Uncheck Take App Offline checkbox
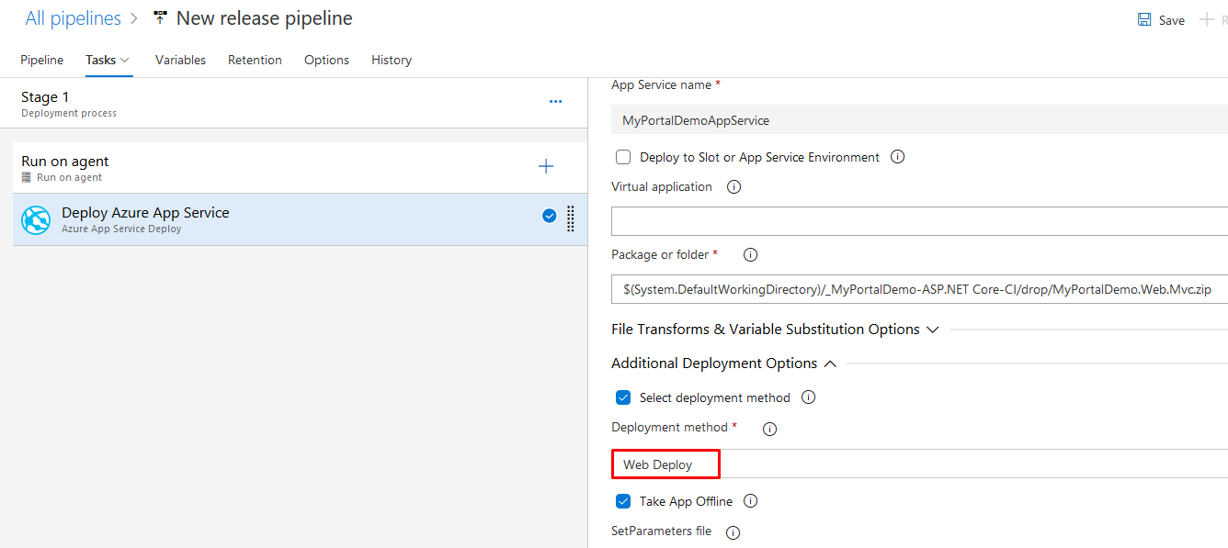This screenshot has width=1228, height=548. (623, 501)
